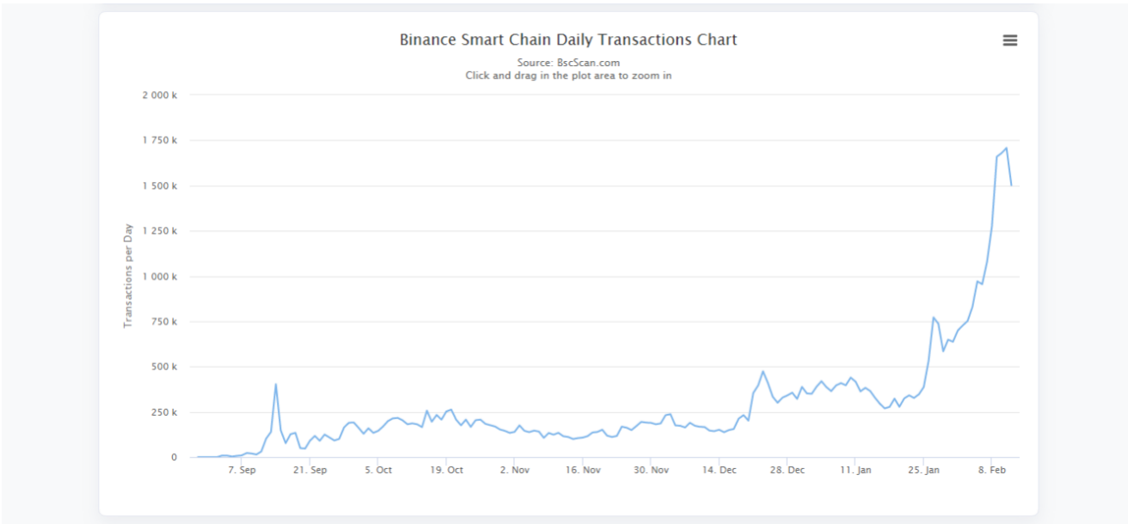Select the 28. Dec date label
This screenshot has width=1128, height=524.
pos(788,470)
